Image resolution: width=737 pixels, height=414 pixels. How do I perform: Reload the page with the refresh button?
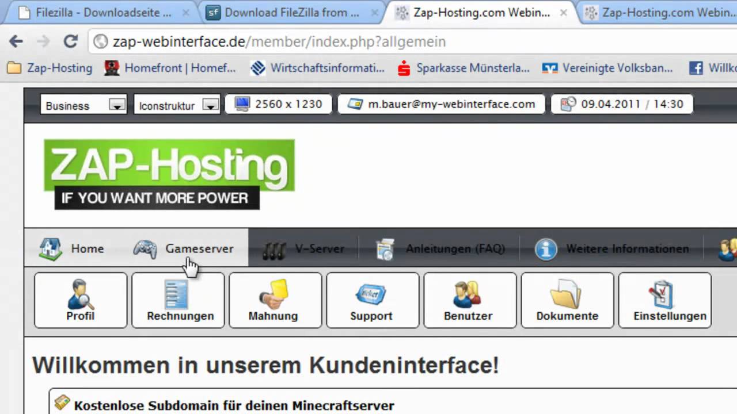click(70, 41)
